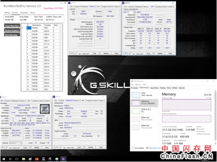Click the Memory usage graph in Task Manager
217x162 pixels.
pos(187,104)
